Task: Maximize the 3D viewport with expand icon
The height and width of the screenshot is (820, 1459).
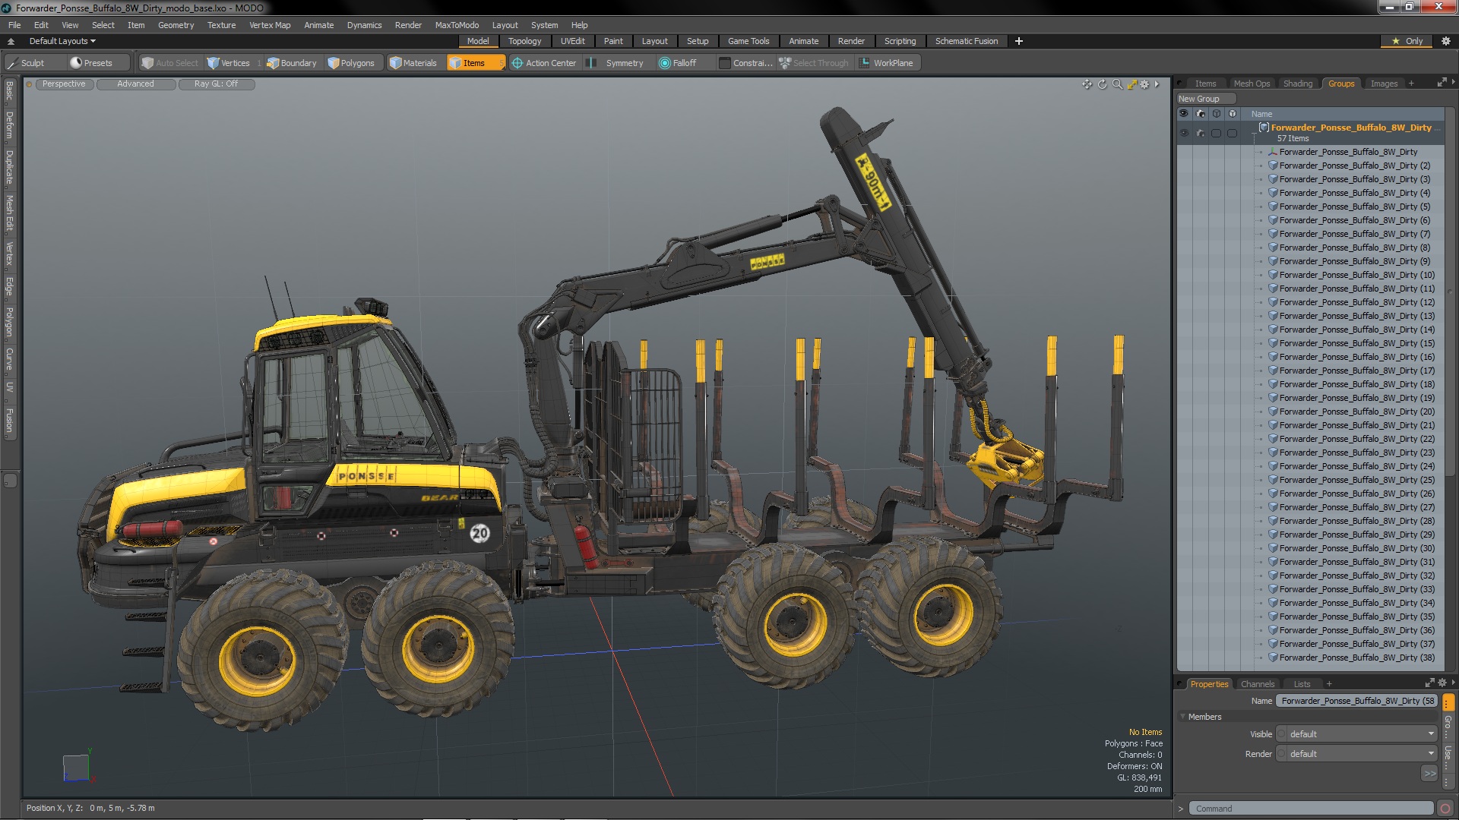Action: click(x=1131, y=84)
